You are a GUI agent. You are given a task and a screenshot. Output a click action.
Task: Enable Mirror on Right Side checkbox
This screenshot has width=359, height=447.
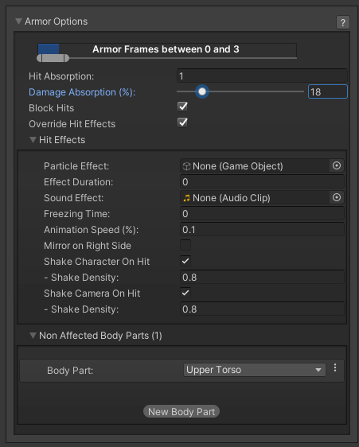185,245
